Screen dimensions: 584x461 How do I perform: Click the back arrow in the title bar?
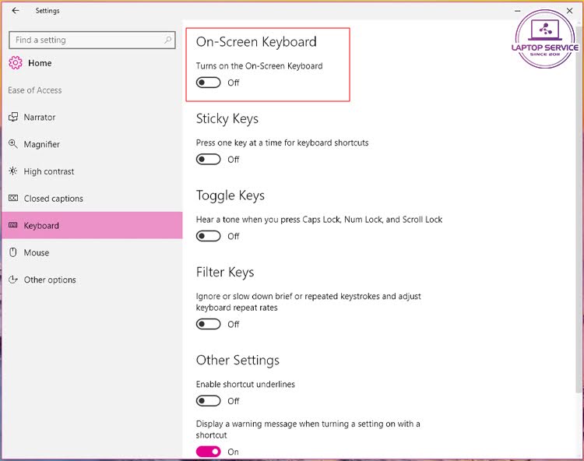(x=16, y=11)
